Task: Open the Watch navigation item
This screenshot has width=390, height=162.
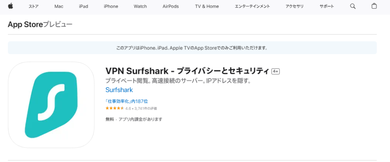Action: (140, 6)
